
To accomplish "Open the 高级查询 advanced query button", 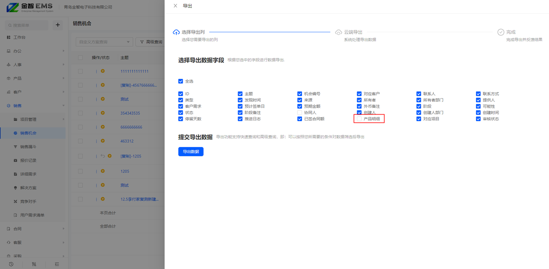I will point(151,42).
